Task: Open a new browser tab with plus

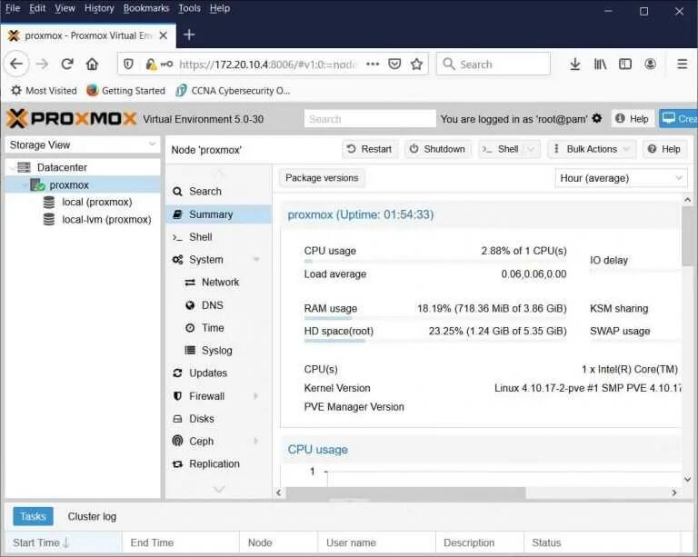Action: pos(189,35)
